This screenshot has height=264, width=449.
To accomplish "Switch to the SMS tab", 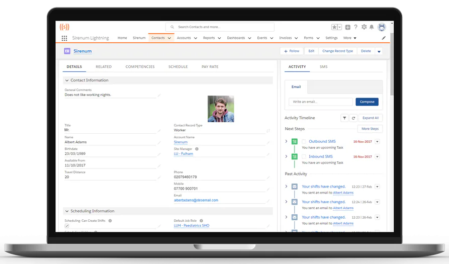I will 324,67.
